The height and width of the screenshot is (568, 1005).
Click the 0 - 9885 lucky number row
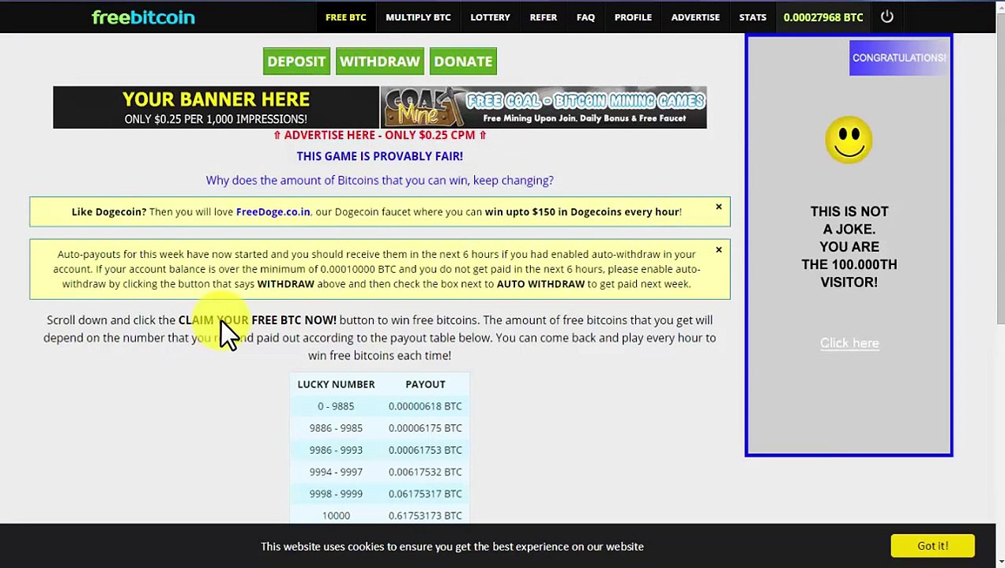click(x=379, y=406)
